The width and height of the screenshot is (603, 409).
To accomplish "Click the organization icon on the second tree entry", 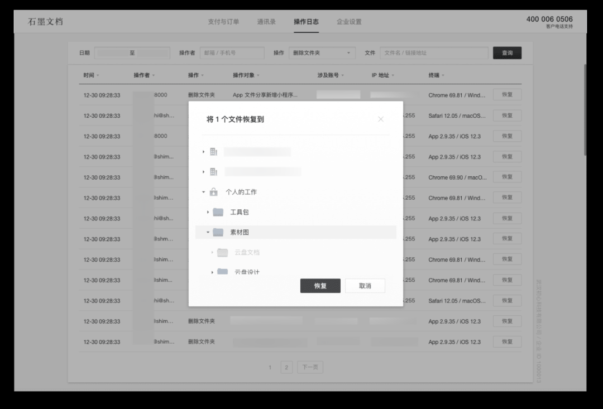I will click(x=213, y=172).
